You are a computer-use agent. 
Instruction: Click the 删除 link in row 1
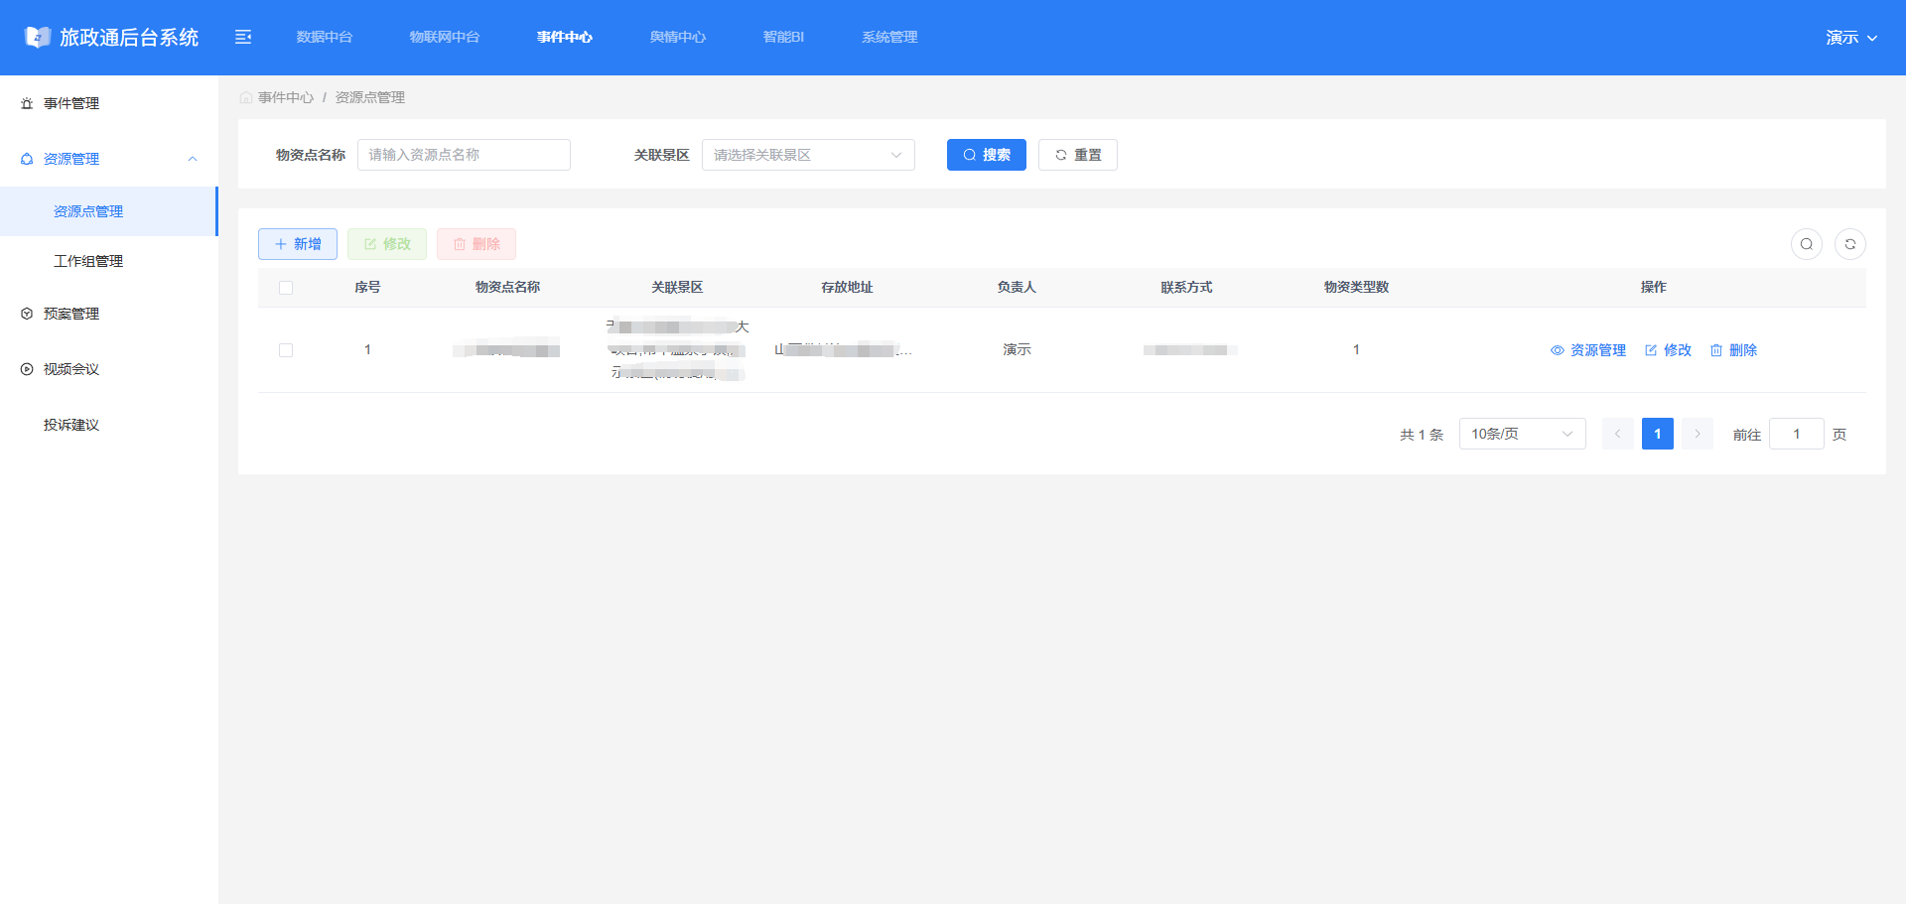tap(1733, 350)
